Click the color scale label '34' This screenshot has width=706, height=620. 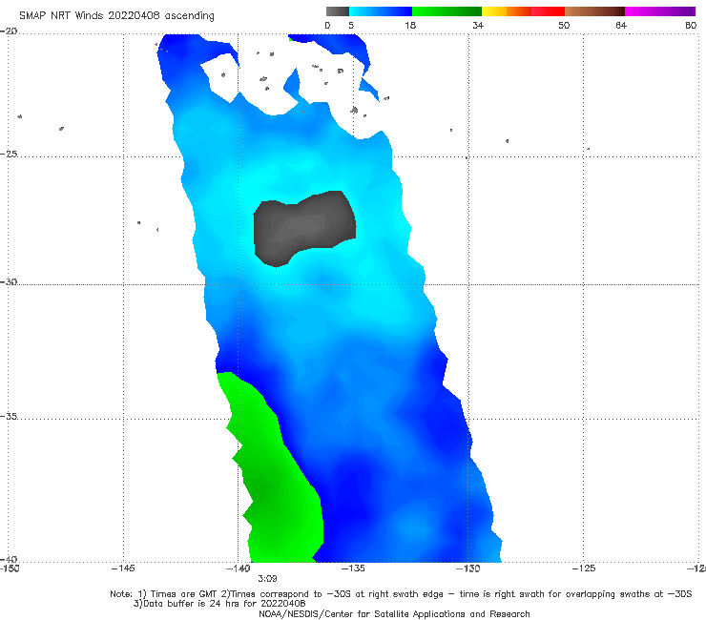478,25
